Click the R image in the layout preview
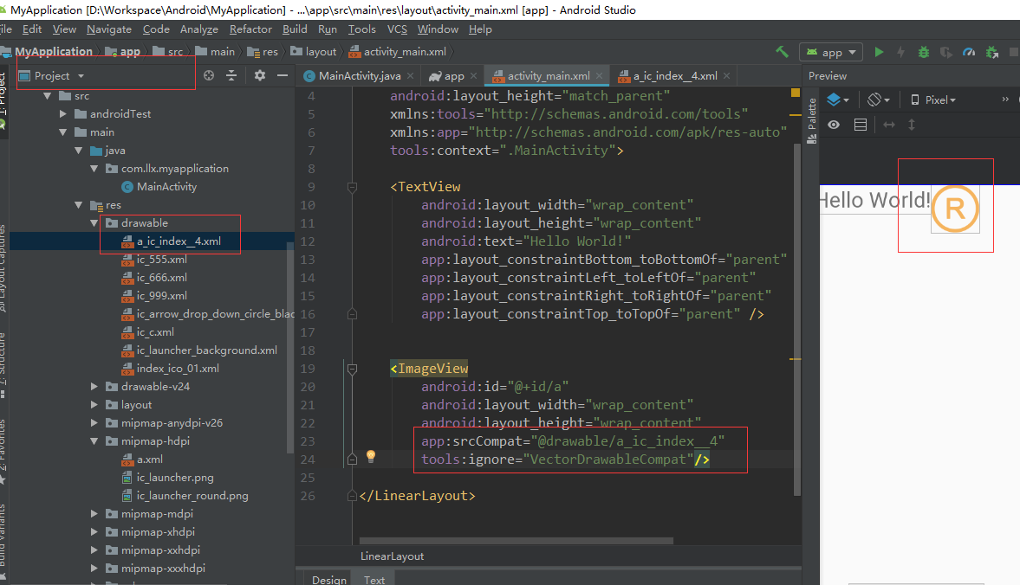Viewport: 1020px width, 585px height. 955,209
